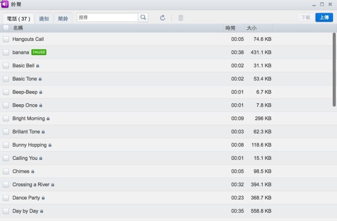This screenshot has height=221, width=337.
Task: Click the INUSE badge next to banana
Action: (39, 52)
